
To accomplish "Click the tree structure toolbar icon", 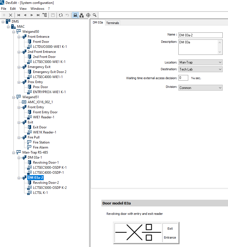I will pyautogui.click(x=45, y=15).
